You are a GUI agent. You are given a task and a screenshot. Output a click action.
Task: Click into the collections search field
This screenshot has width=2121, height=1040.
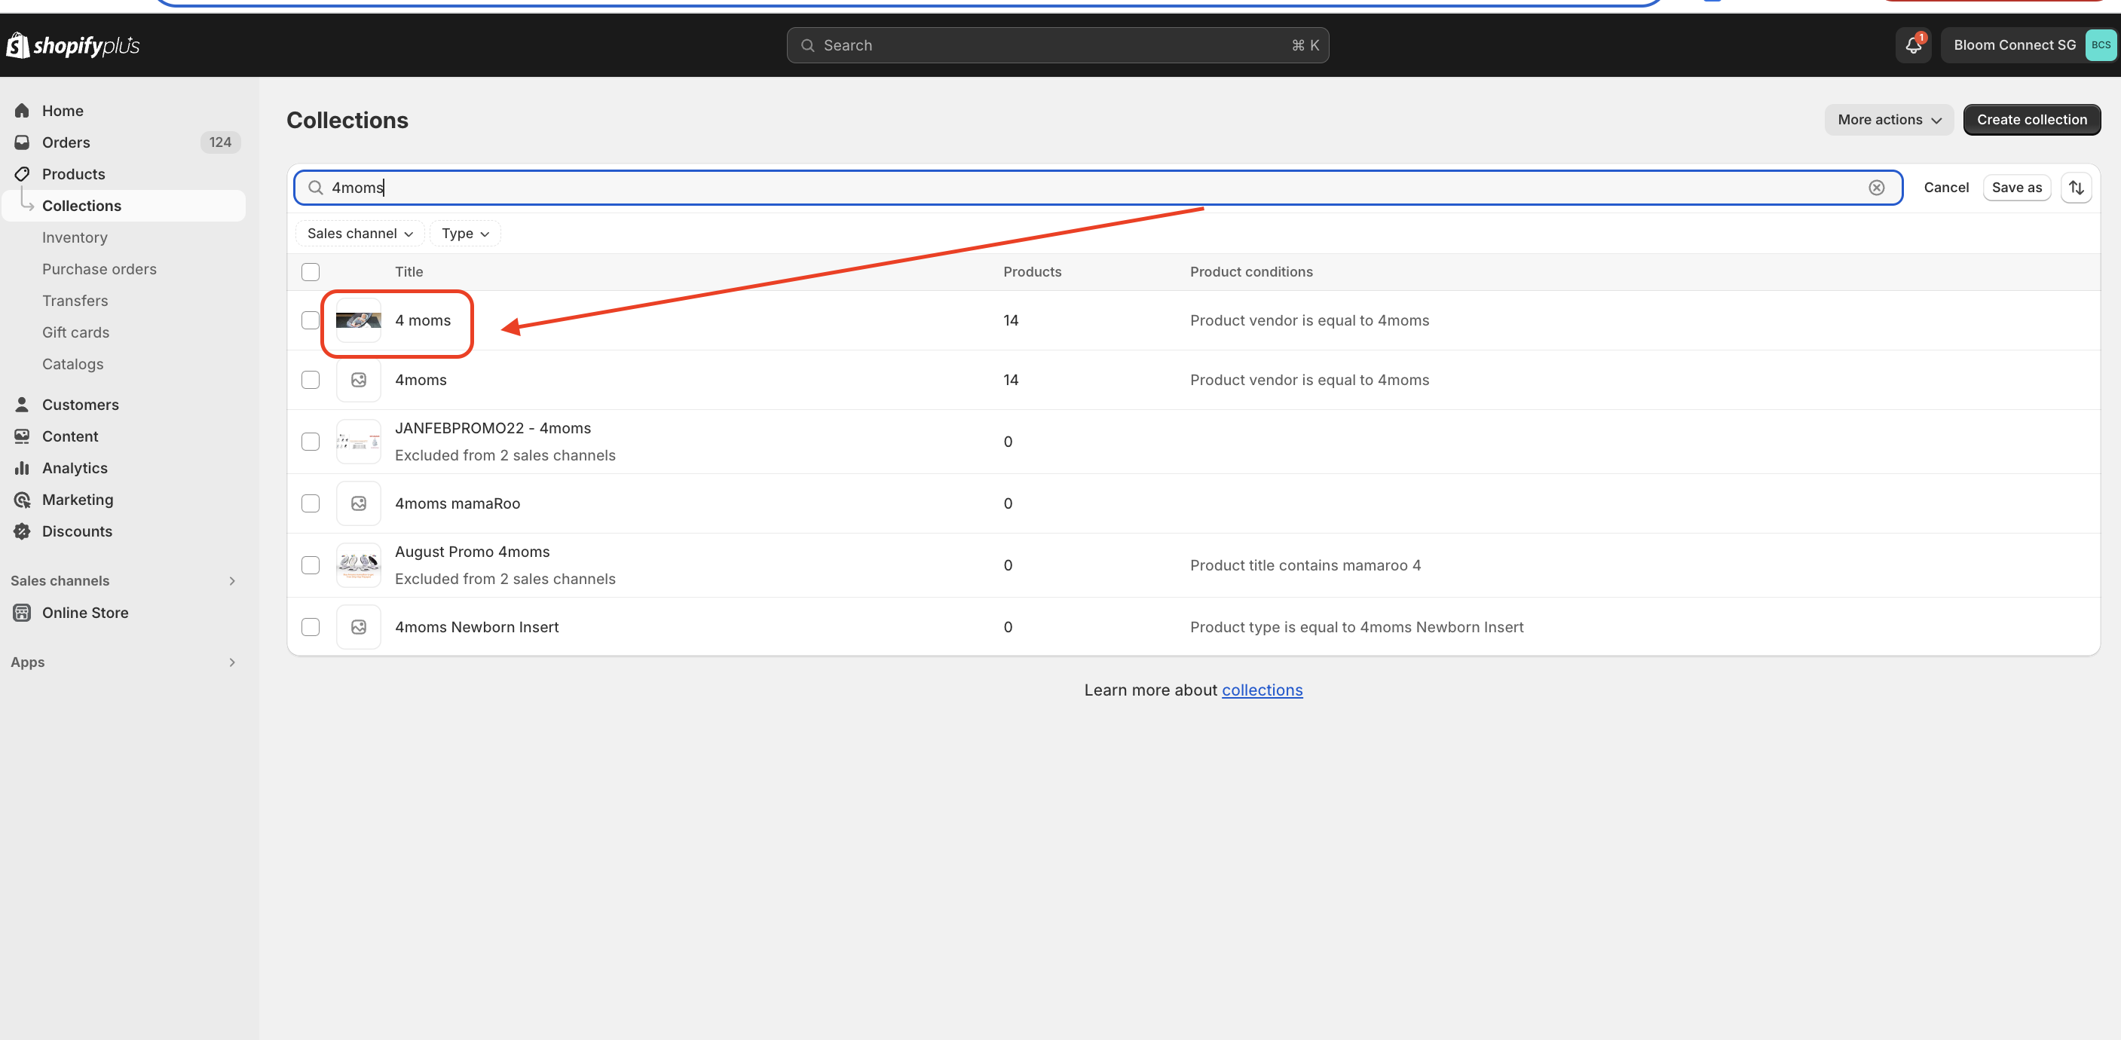tap(1097, 188)
